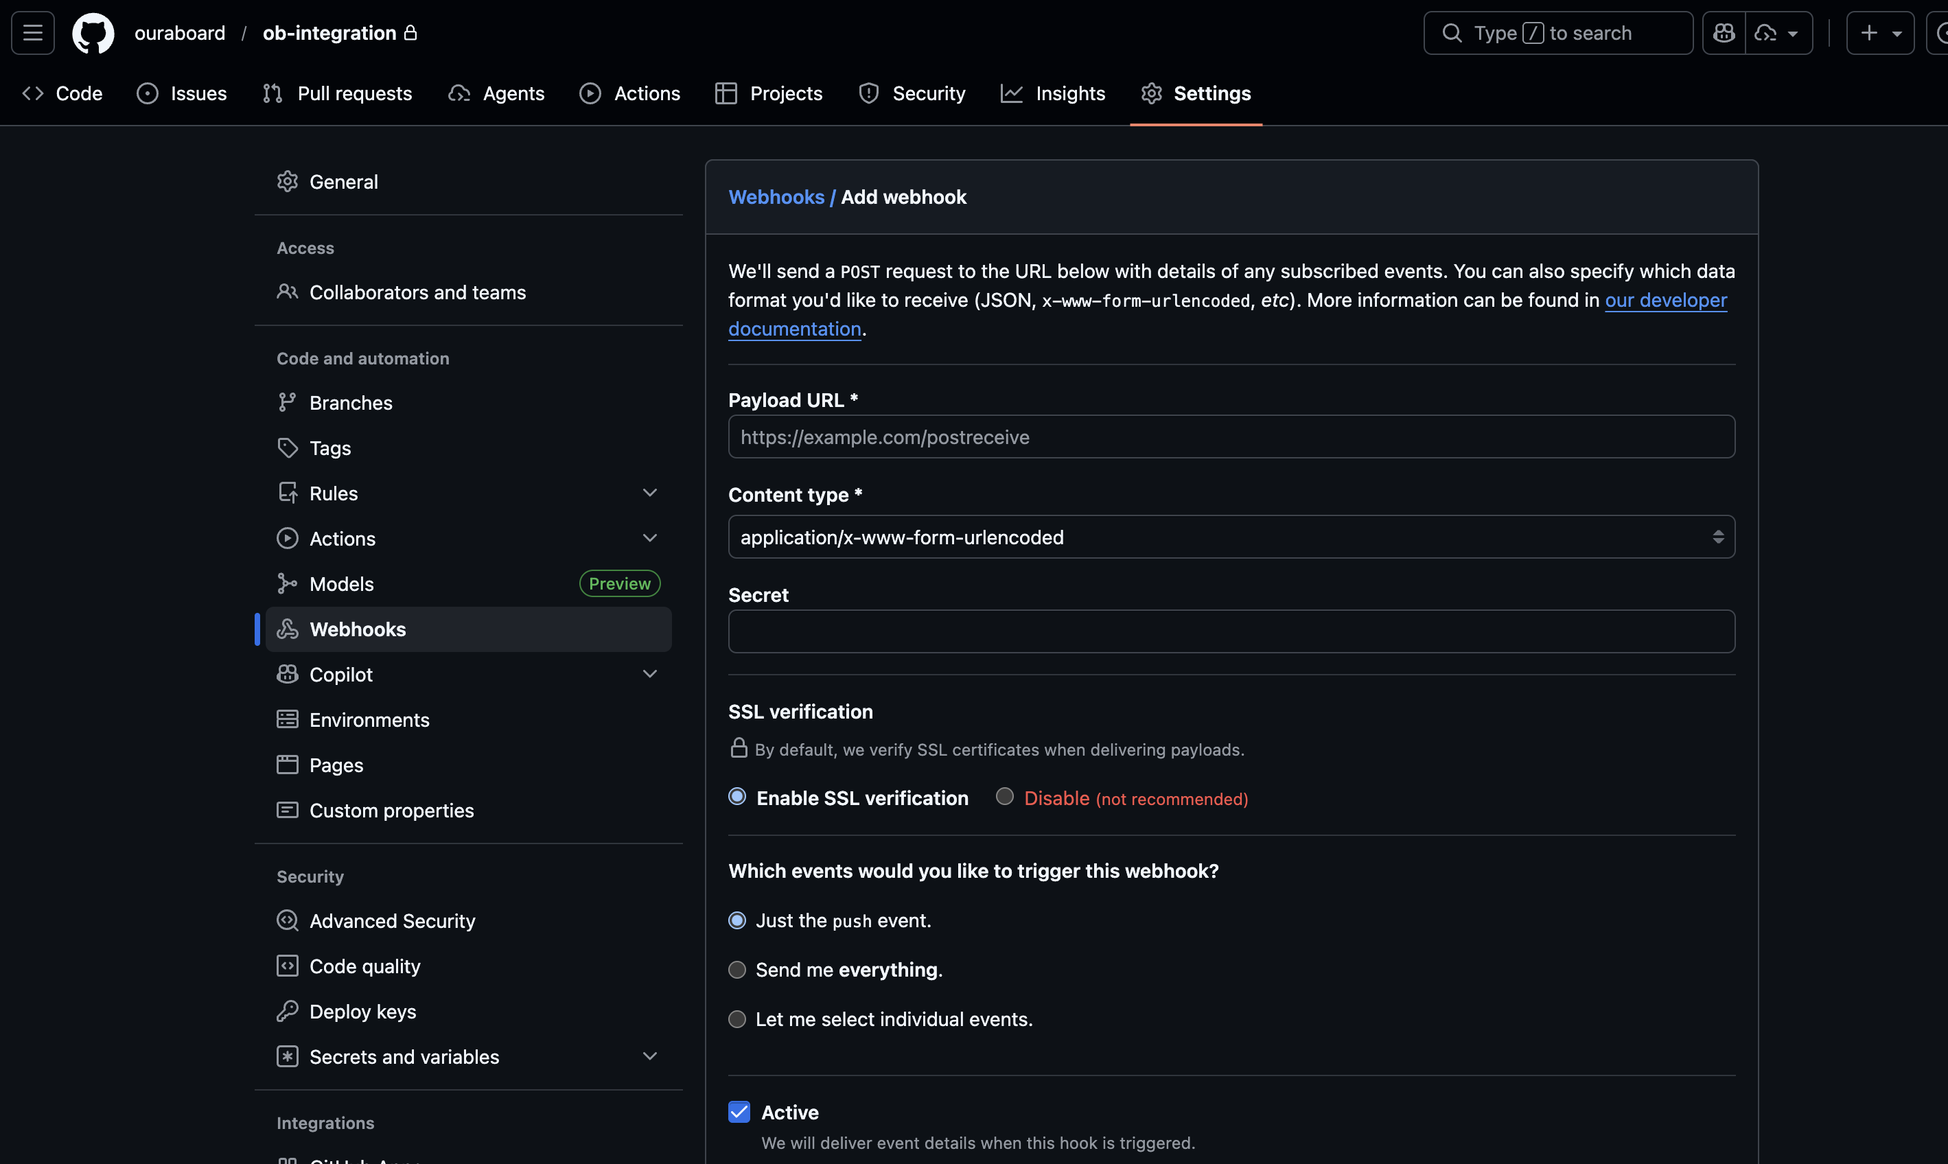Click the ob-integration repository link

[329, 33]
